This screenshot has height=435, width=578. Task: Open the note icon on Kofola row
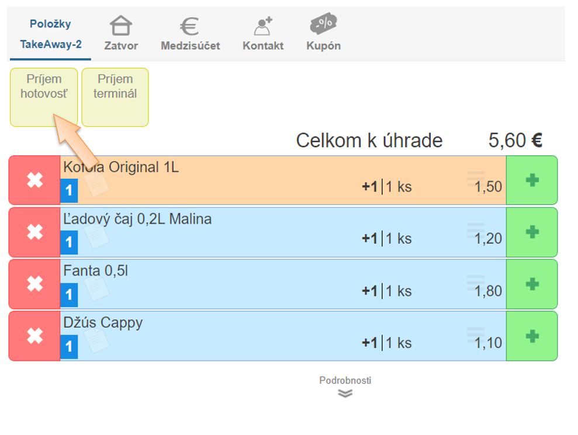(x=96, y=185)
